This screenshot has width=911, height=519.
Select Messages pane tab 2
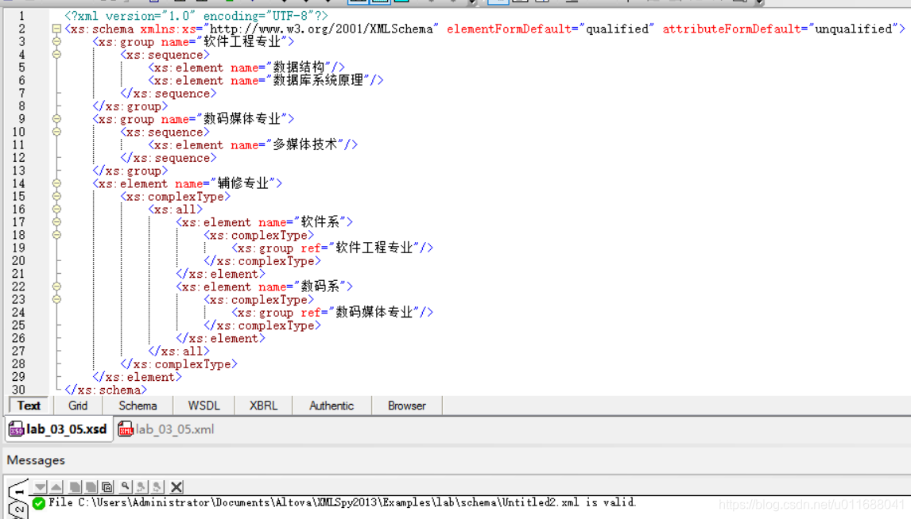[18, 509]
